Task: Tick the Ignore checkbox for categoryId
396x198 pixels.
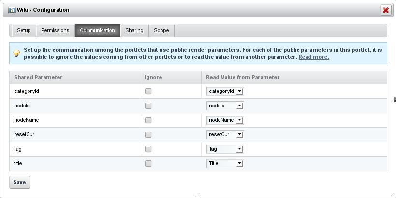Action: tap(148, 92)
